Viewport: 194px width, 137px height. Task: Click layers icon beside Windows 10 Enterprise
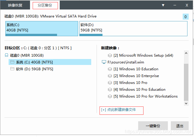[x=110, y=76]
